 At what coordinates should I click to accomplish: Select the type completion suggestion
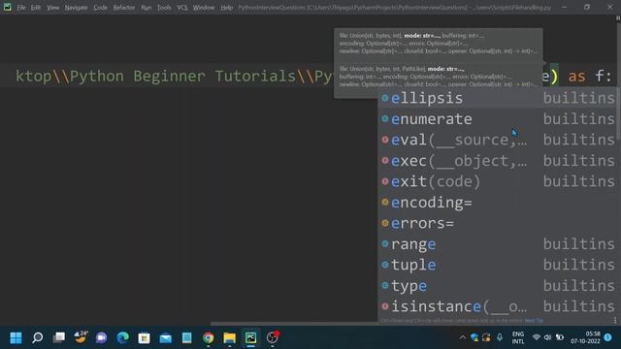pyautogui.click(x=497, y=286)
